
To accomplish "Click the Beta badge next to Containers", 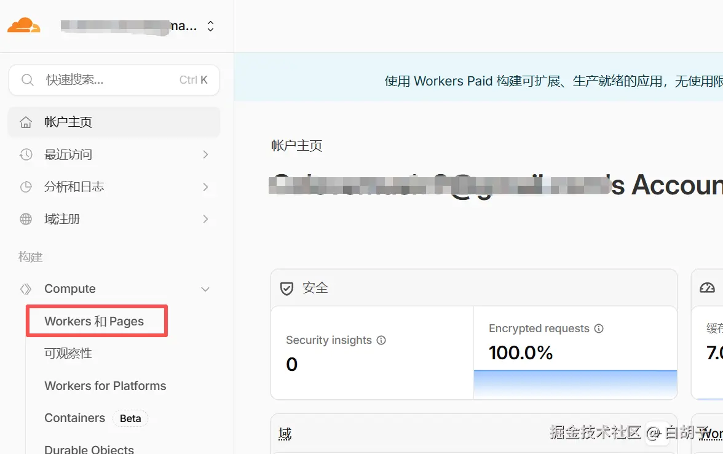I will [130, 418].
